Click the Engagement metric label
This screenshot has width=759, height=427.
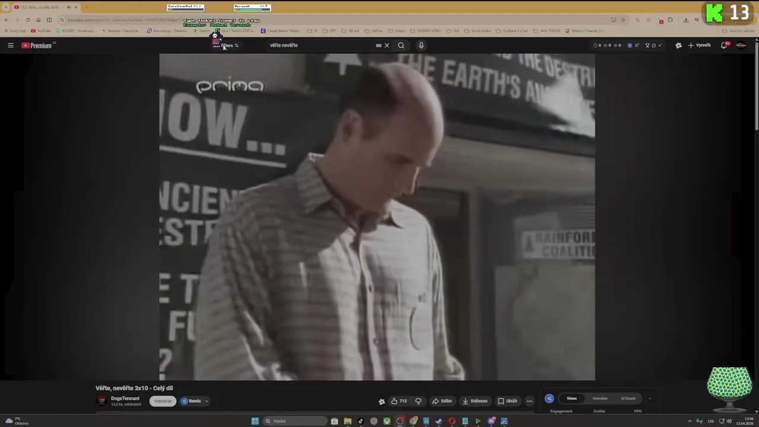pos(561,411)
